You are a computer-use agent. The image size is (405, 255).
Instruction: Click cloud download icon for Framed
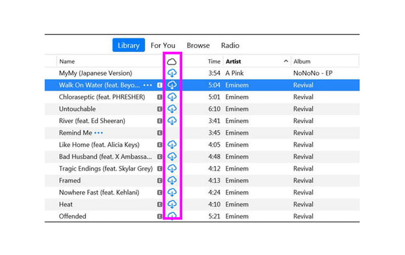click(x=172, y=180)
